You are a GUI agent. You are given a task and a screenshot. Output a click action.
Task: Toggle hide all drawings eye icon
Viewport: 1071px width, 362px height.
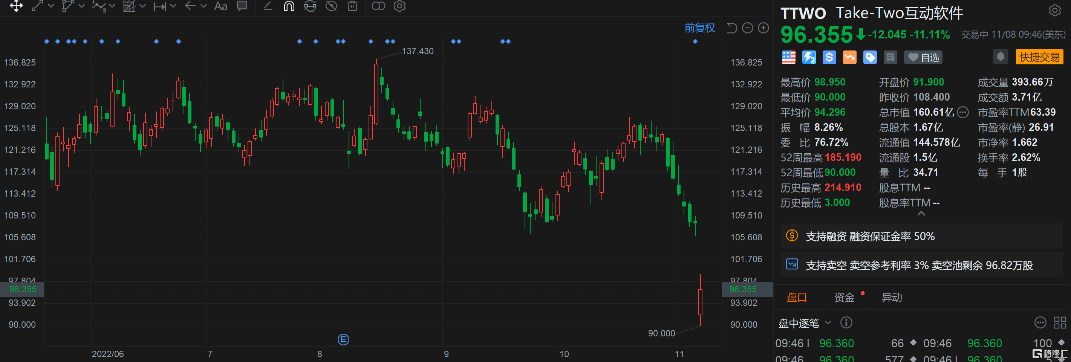331,6
